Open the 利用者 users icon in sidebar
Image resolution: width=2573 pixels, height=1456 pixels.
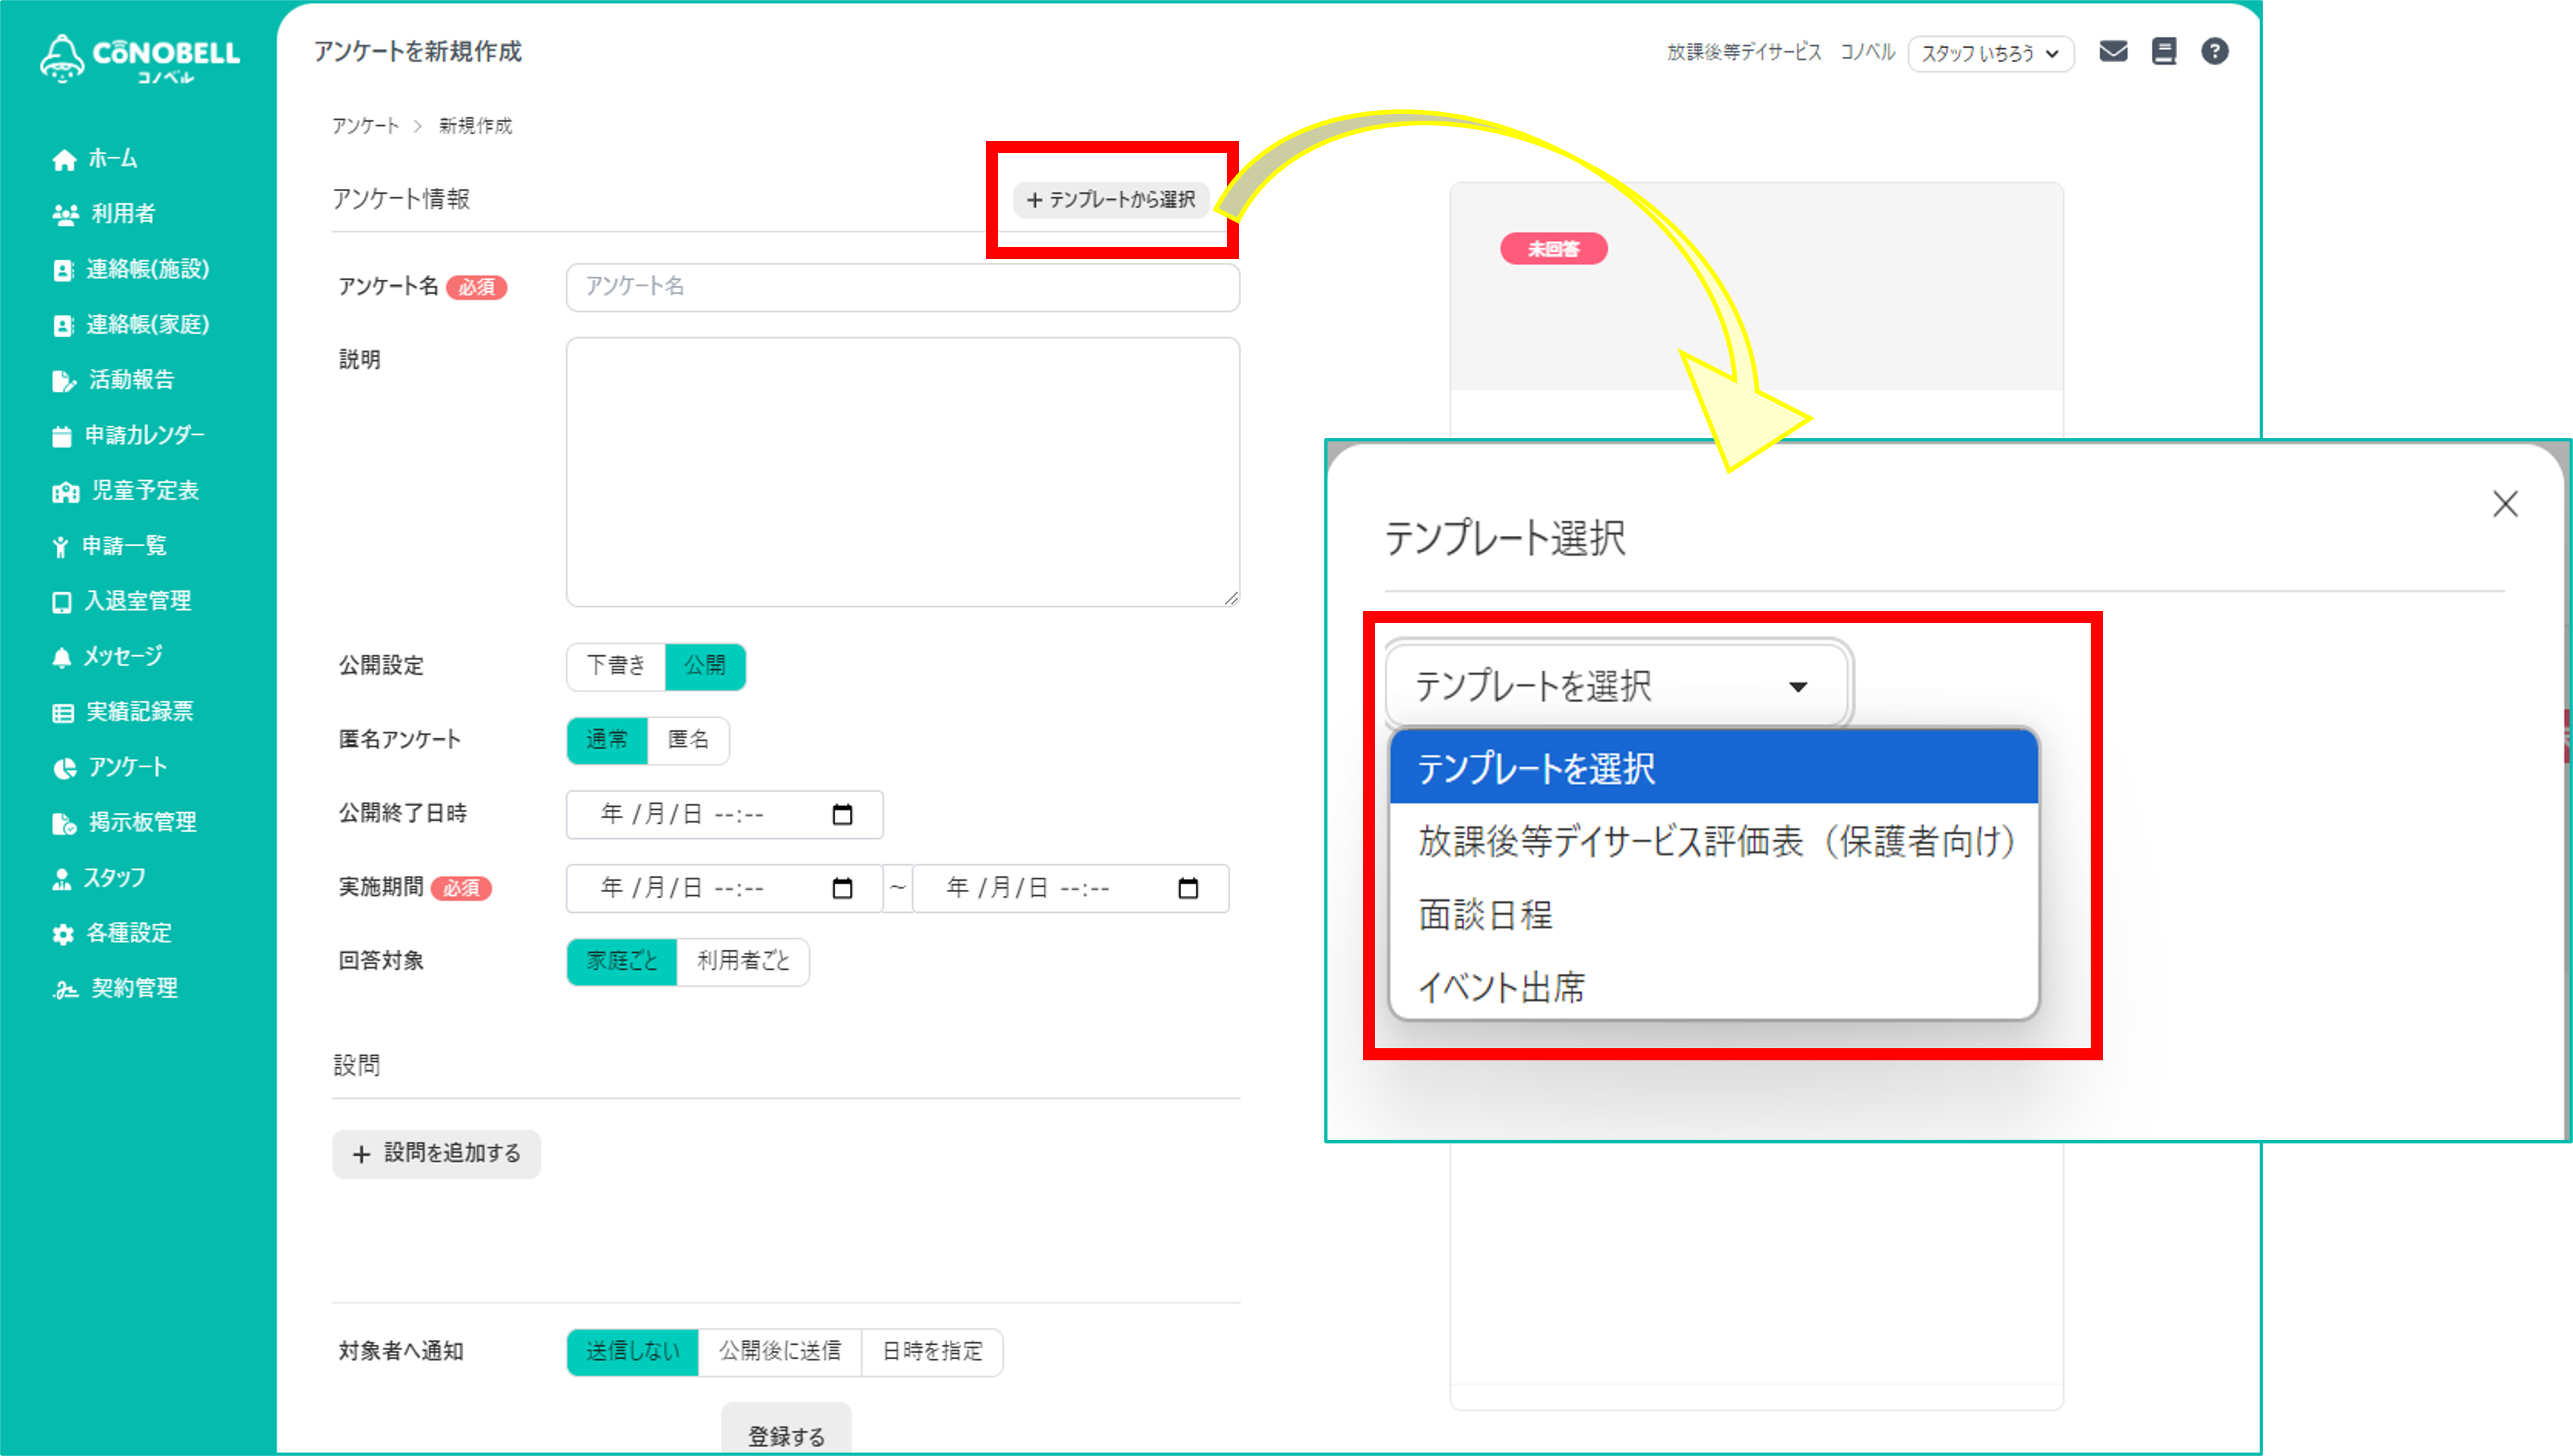(x=65, y=215)
